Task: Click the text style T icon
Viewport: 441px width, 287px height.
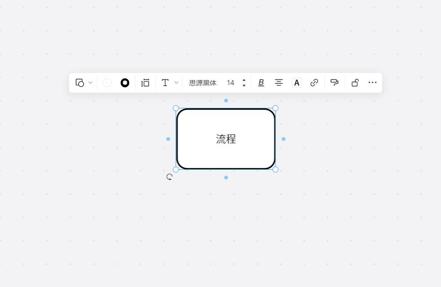Action: click(165, 82)
